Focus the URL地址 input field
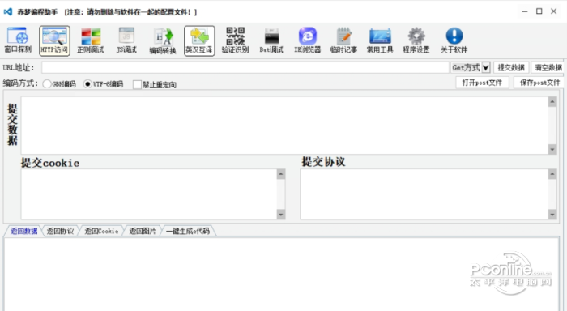The height and width of the screenshot is (311, 567). click(x=245, y=67)
